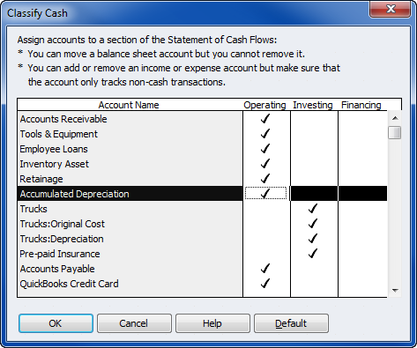Click the Cancel button
The image size is (417, 348).
[134, 323]
